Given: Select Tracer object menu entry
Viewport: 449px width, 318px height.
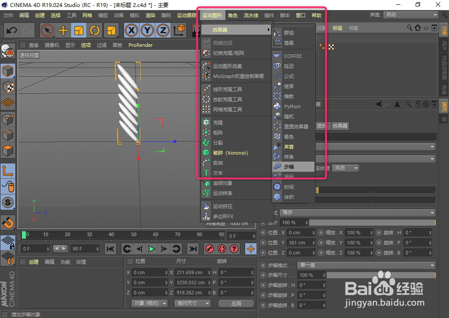Looking at the screenshot, I should pos(236,183).
